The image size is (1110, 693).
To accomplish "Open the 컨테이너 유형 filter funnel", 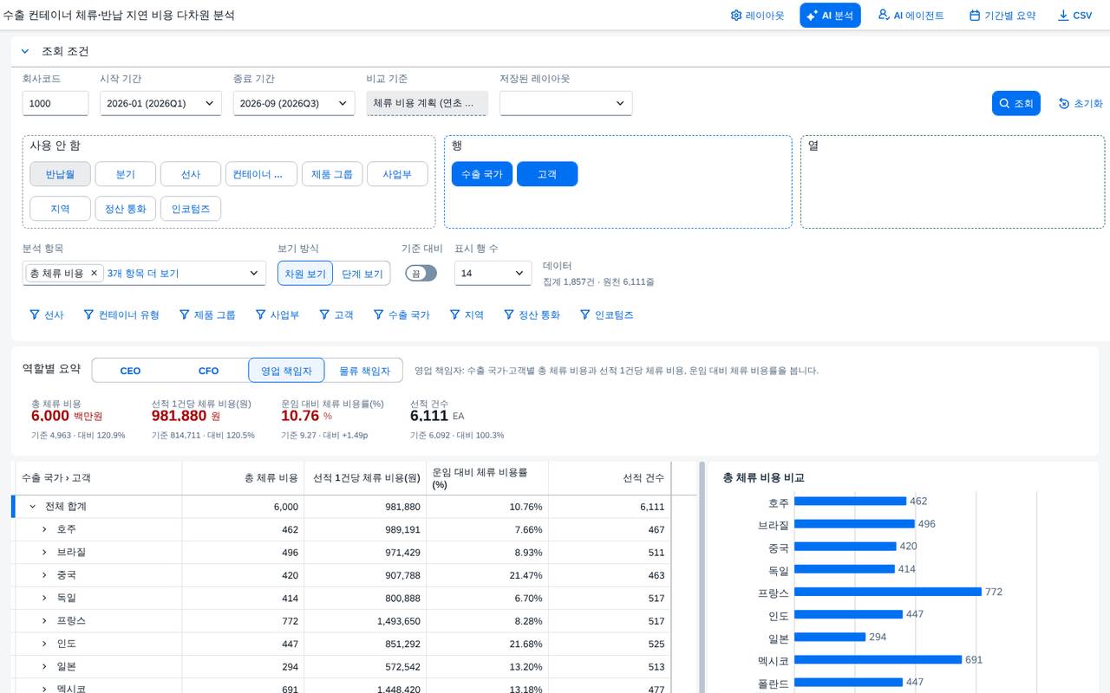I will point(88,314).
